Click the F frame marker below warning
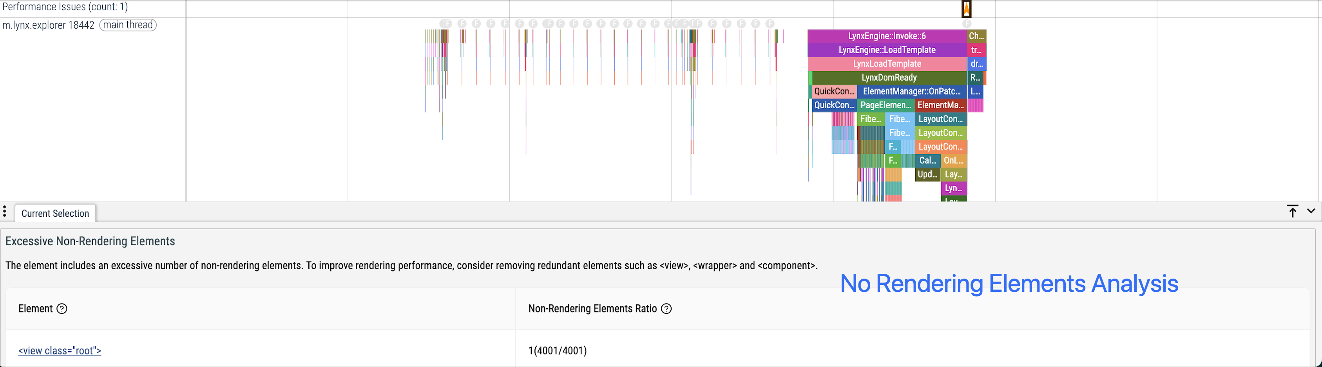1322x367 pixels. coord(967,23)
